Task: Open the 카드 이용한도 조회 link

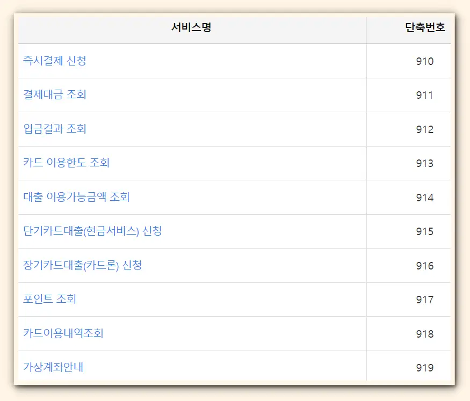Action: tap(66, 163)
